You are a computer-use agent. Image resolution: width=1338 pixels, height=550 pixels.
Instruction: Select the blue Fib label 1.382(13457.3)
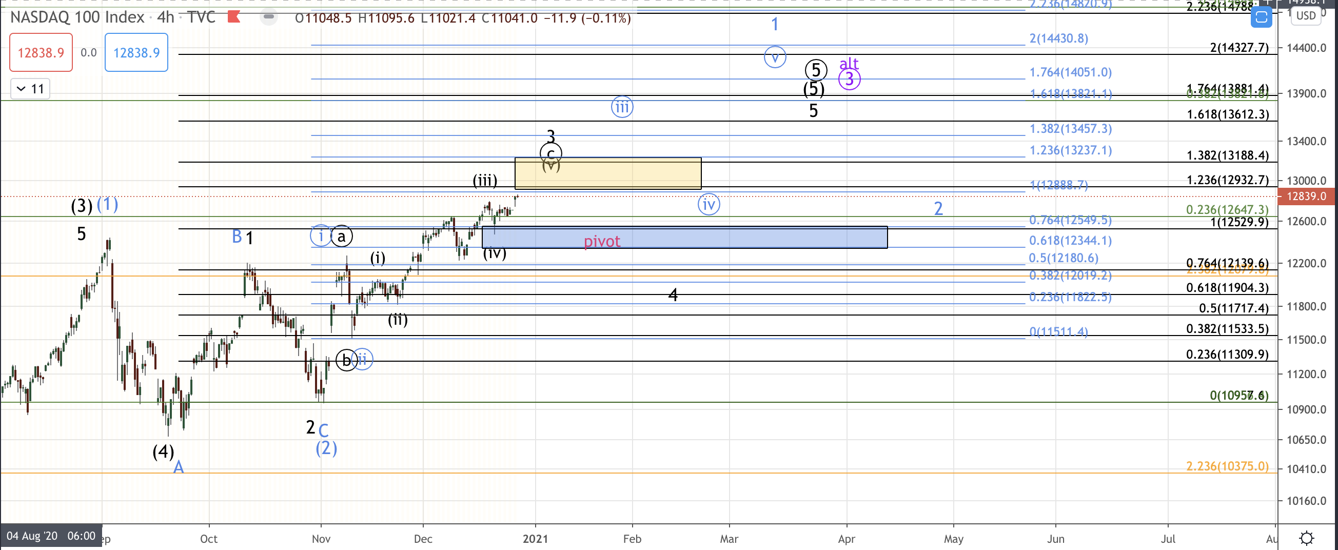pos(1071,129)
